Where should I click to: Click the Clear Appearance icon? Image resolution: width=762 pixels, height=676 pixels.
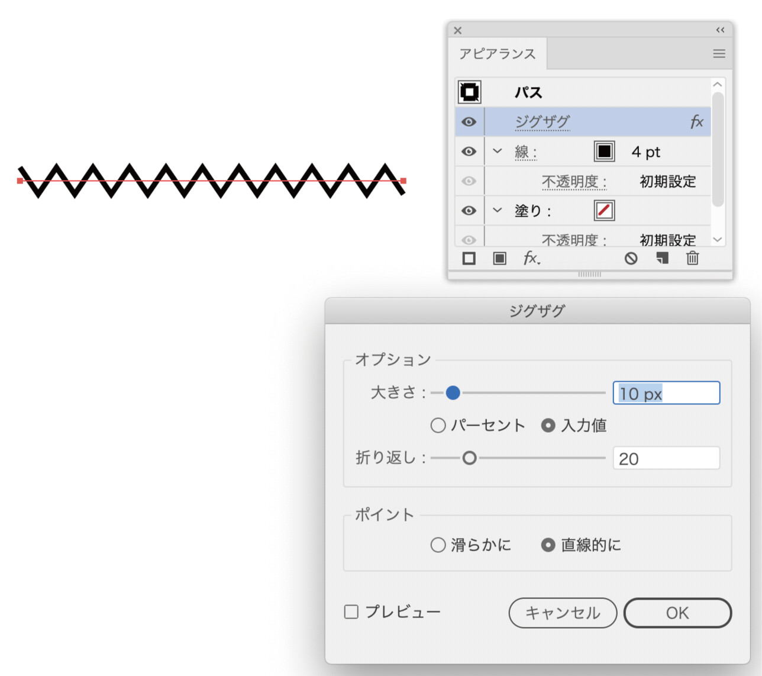(x=631, y=259)
